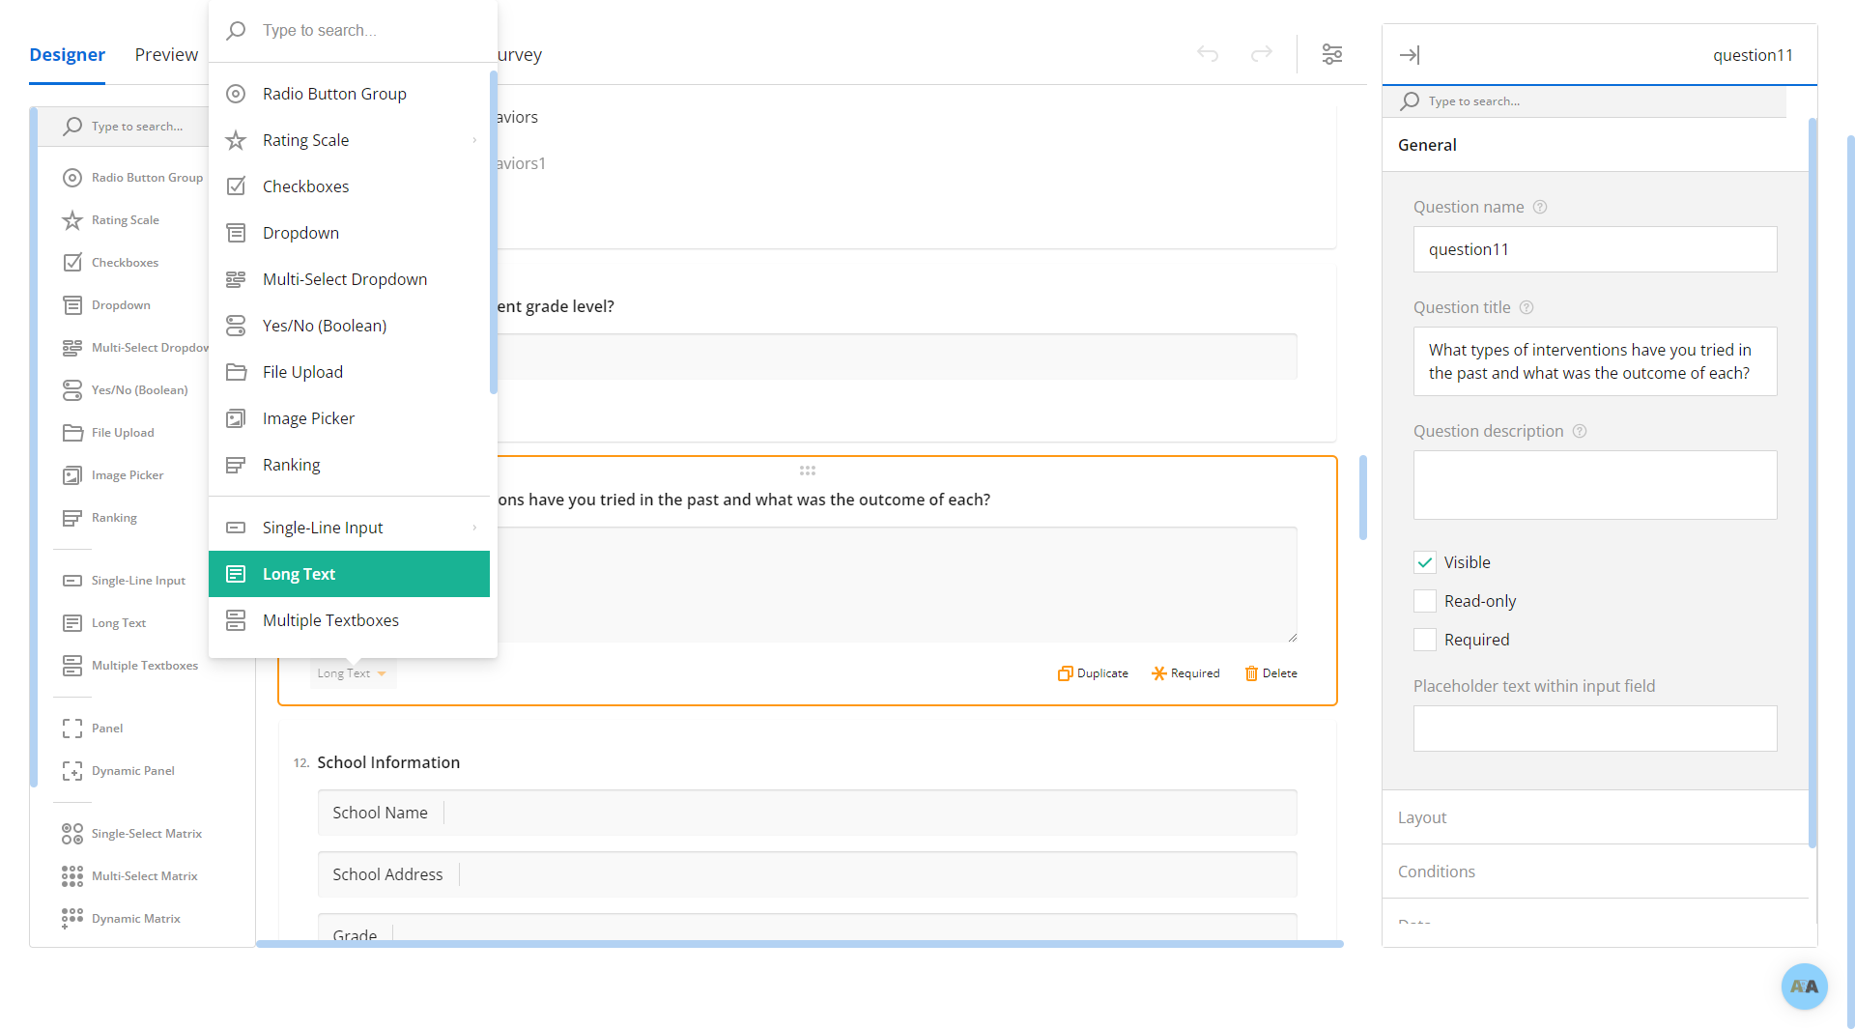Uncheck the Visible checkbox
The image size is (1855, 1029).
pyautogui.click(x=1425, y=562)
